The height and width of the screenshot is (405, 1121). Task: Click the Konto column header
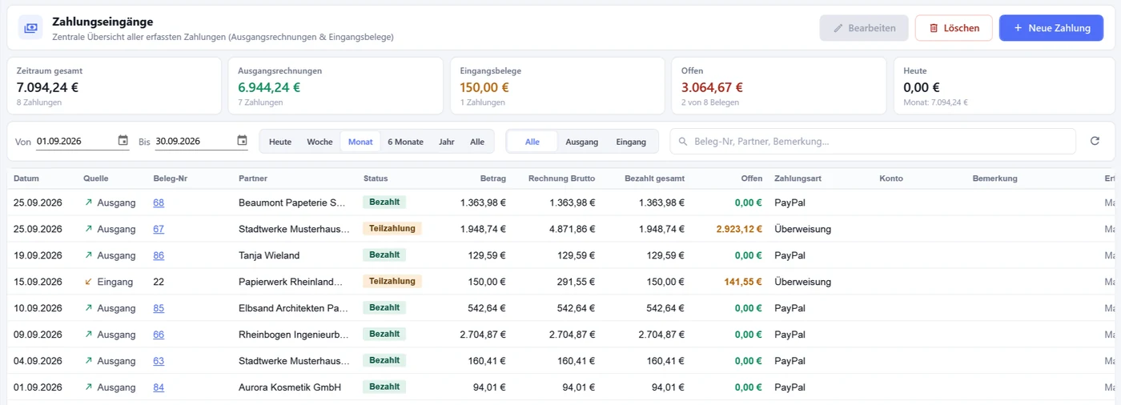tap(891, 178)
